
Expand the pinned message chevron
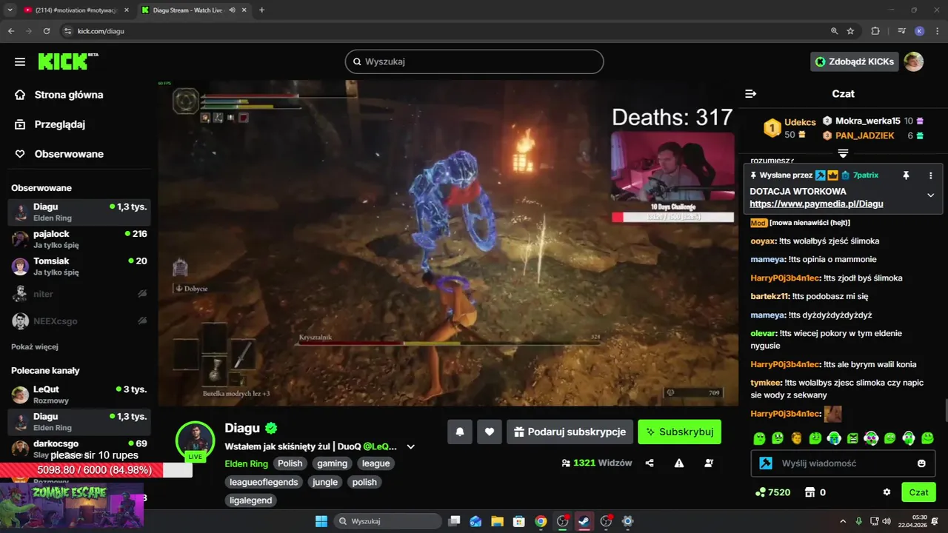[930, 195]
